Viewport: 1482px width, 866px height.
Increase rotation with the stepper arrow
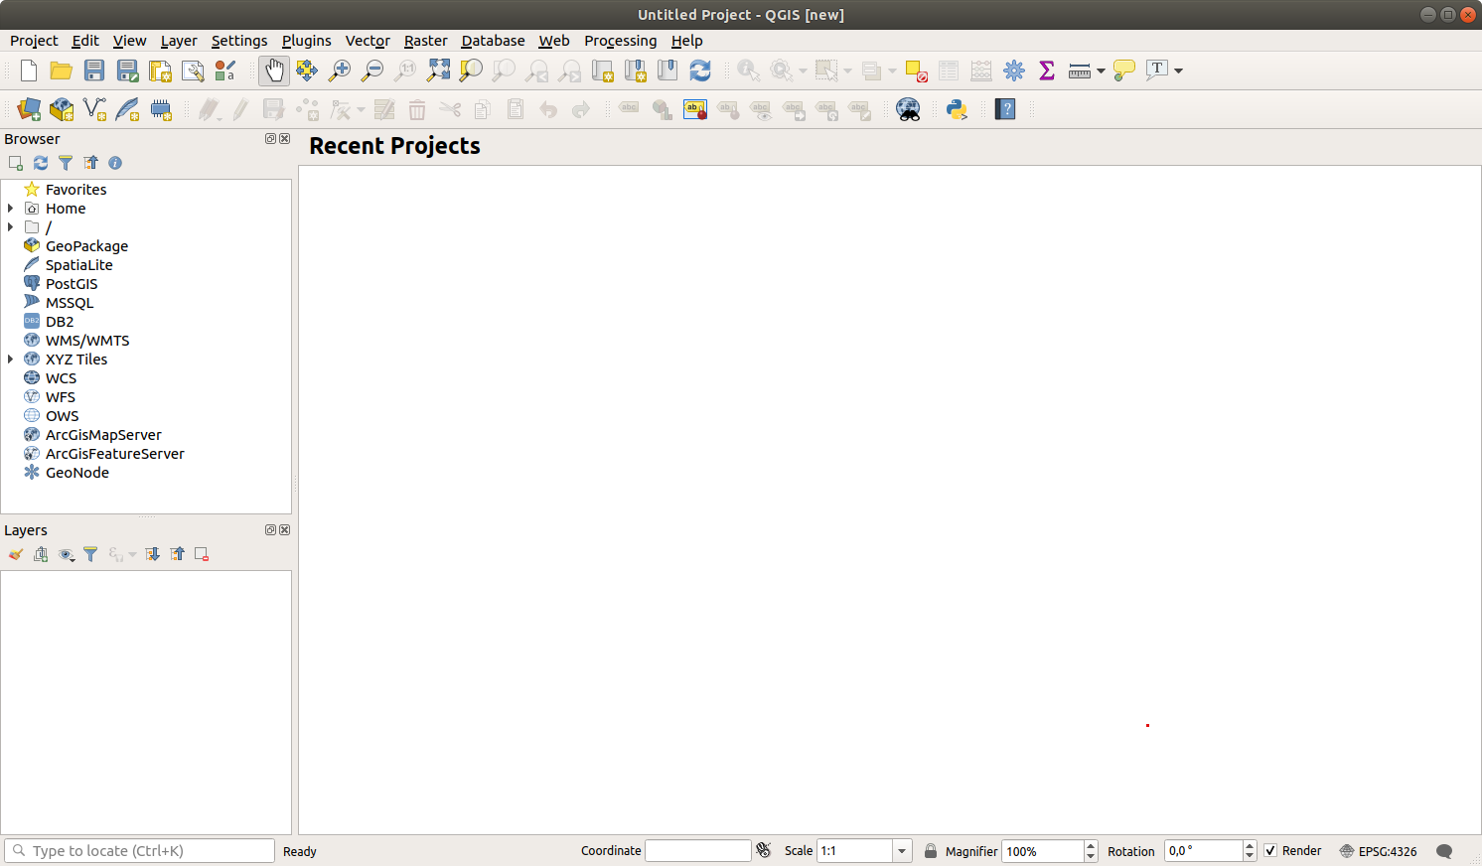1249,846
